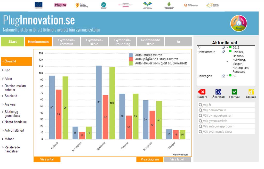The height and width of the screenshot is (169, 264).
Task: Expand dropdown arrow on Hemregion row
Action: 227,76
